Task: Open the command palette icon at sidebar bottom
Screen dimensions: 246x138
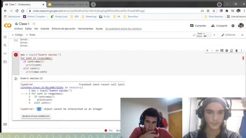Action: point(5,124)
